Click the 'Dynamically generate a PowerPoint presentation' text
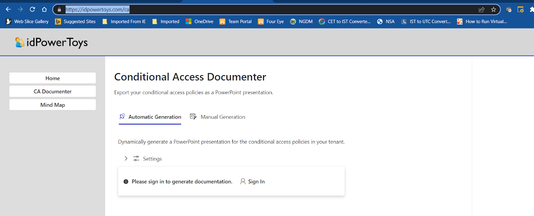The width and height of the screenshot is (534, 216). point(231,142)
